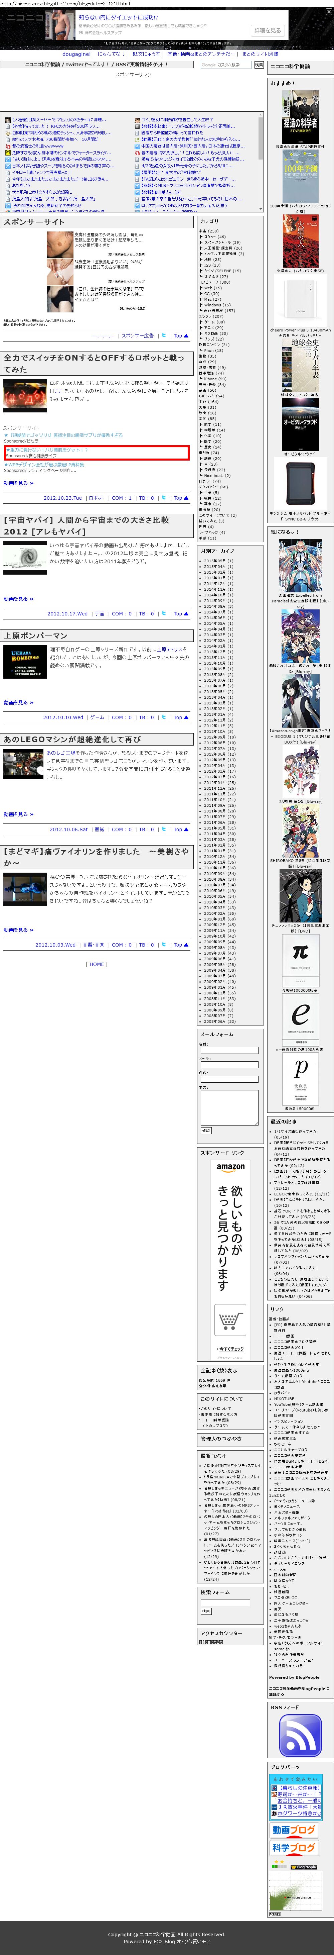Viewport: 334px width, 1955px height.
Task: Click the BlogPeople badge in blog parts
Action: (x=303, y=1866)
